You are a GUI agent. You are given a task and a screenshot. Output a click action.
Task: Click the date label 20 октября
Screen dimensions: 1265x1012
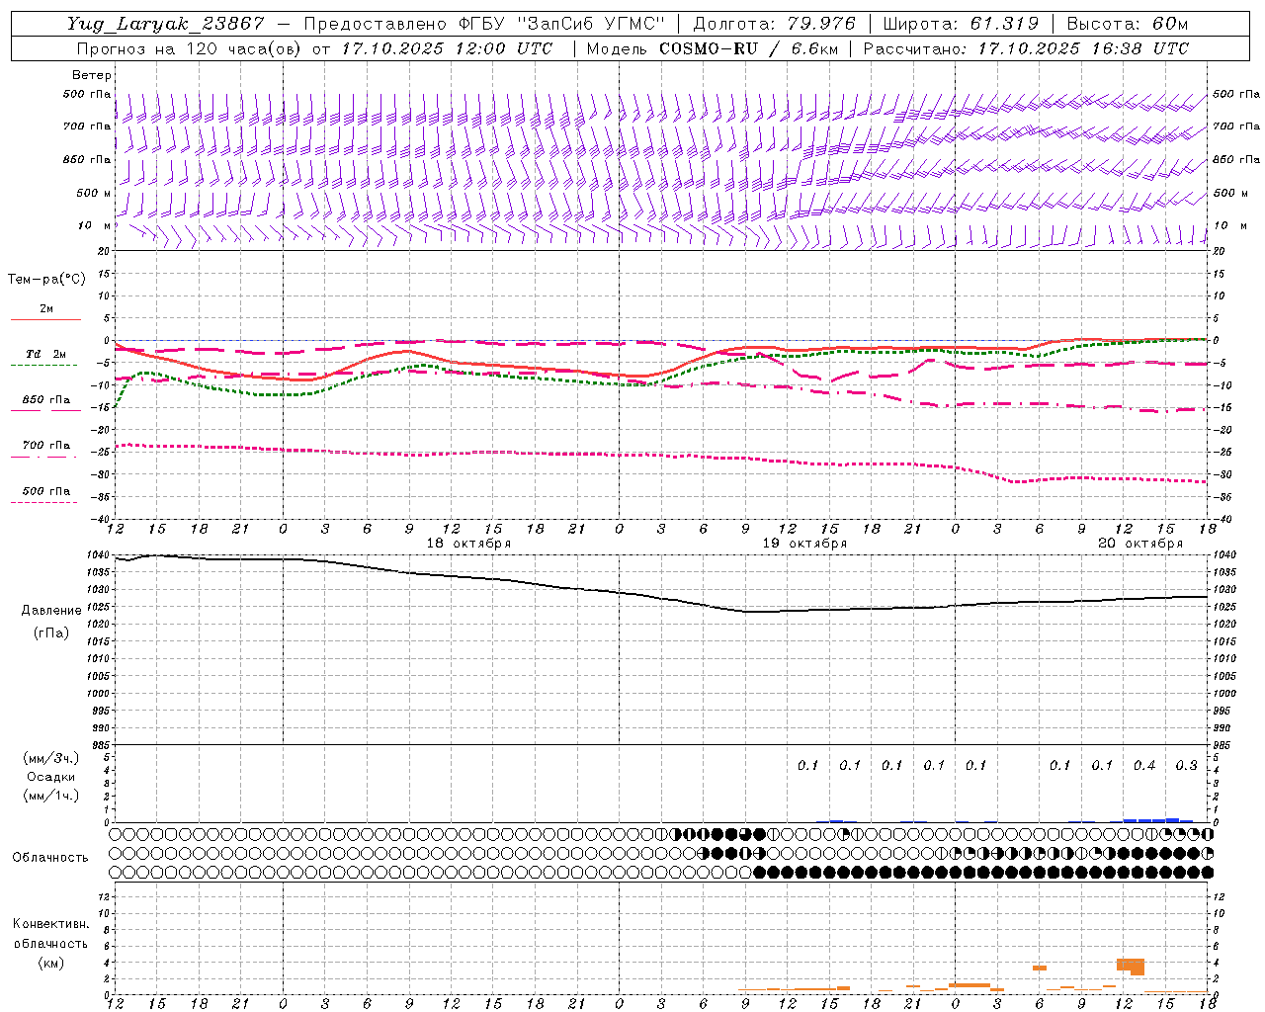[1140, 544]
